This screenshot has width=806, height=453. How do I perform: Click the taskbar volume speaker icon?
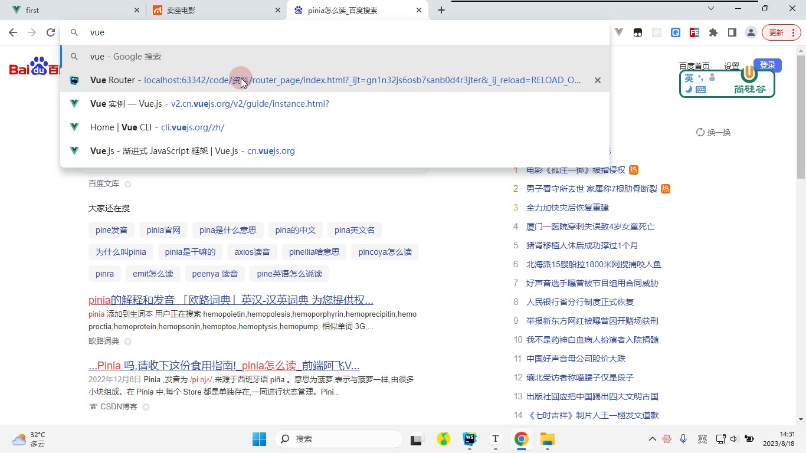[734, 439]
